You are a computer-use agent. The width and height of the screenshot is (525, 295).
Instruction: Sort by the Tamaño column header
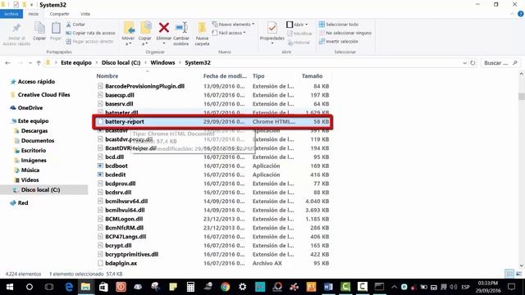312,76
